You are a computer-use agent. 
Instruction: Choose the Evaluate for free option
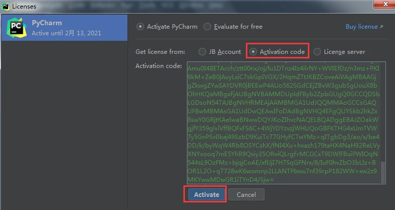[208, 27]
